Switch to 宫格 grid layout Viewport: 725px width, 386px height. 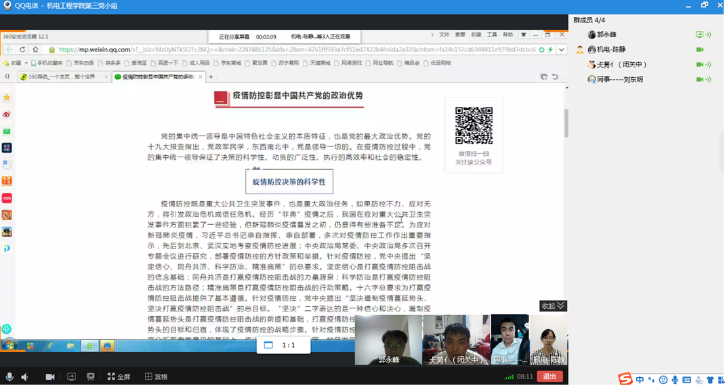[x=156, y=377]
